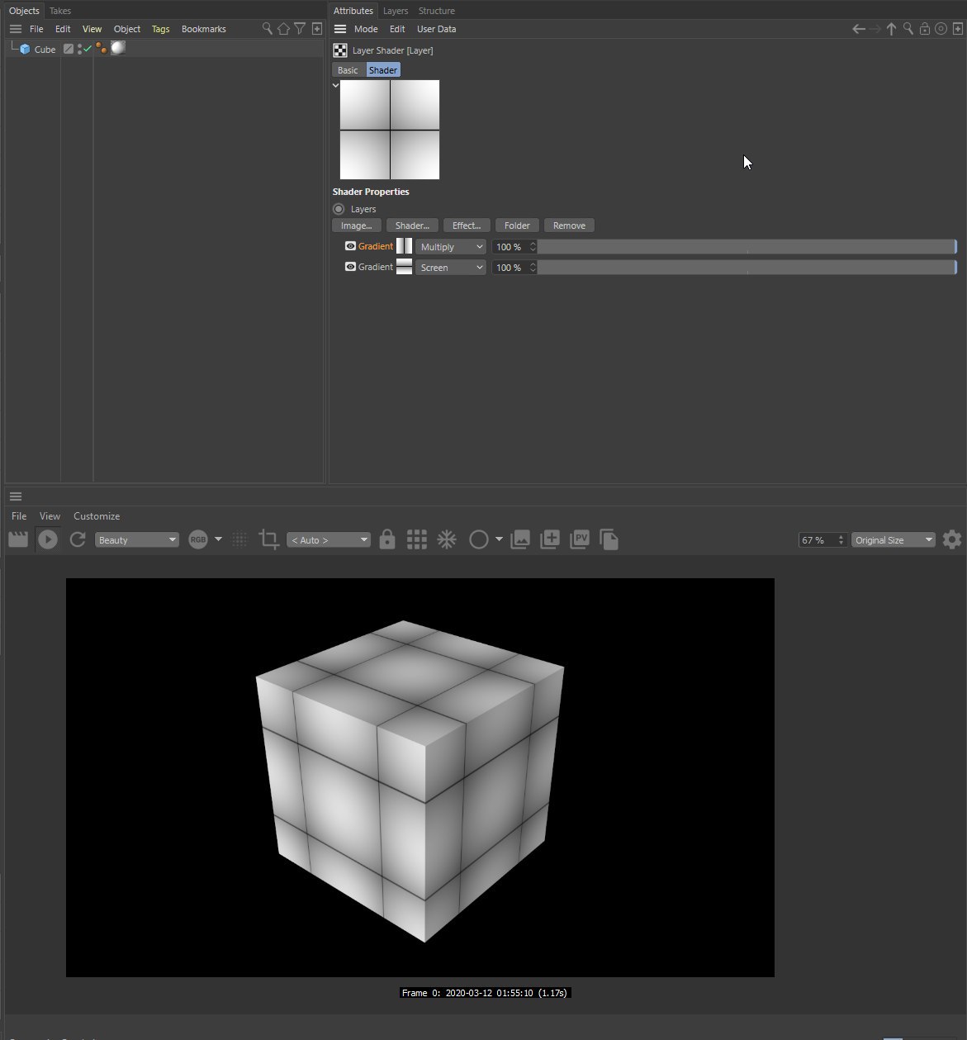Image resolution: width=967 pixels, height=1040 pixels.
Task: Send render to Picture Viewer PV icon
Action: (580, 539)
